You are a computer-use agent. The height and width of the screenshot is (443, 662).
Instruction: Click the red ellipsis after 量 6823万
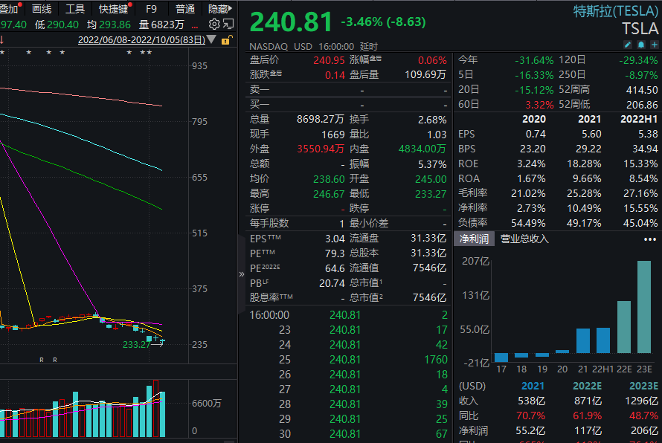(195, 26)
